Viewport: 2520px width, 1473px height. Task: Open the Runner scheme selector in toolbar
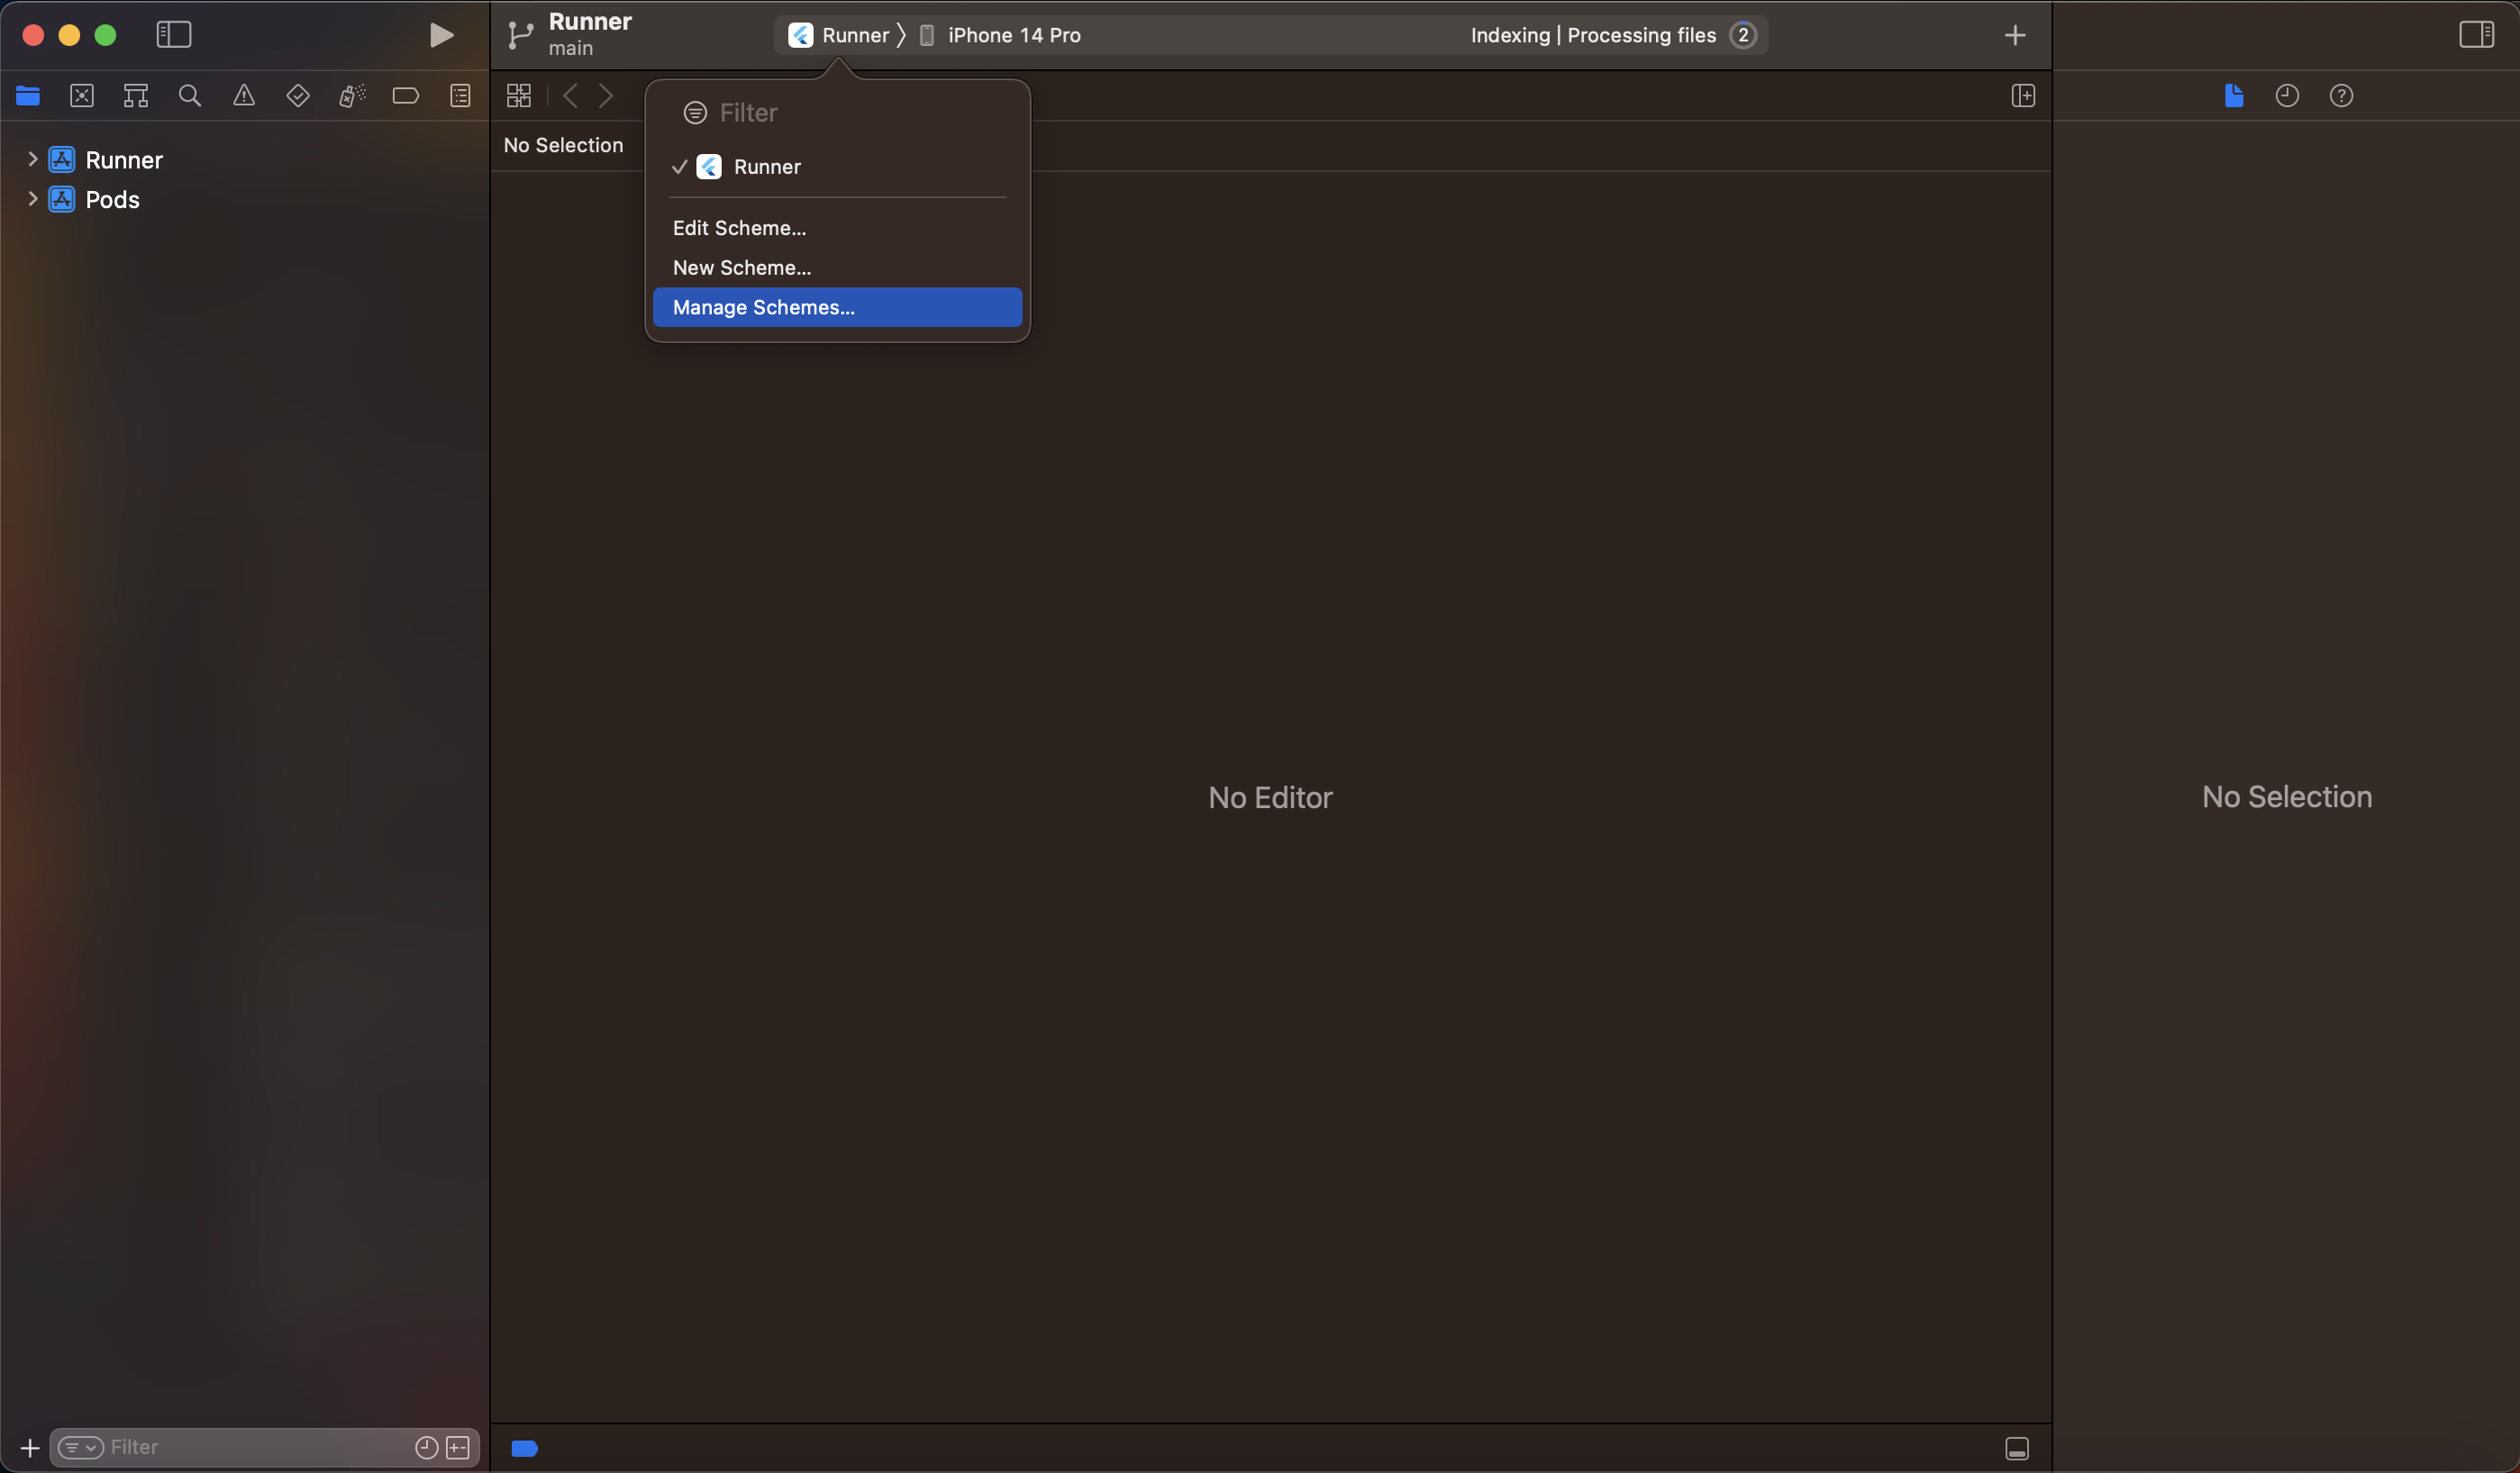838,36
